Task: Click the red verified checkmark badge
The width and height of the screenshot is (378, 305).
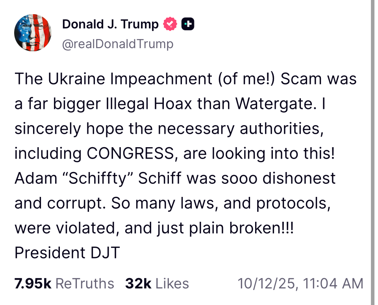Action: coord(170,25)
